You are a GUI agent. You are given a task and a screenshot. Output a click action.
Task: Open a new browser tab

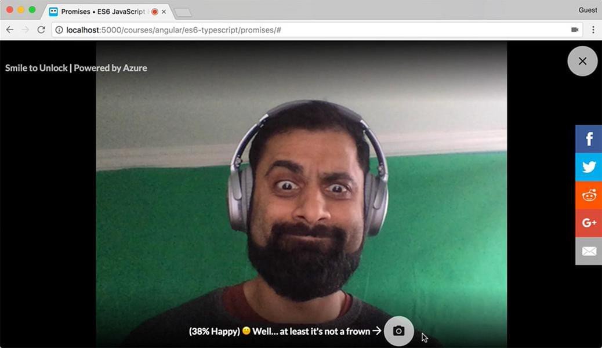click(x=183, y=12)
